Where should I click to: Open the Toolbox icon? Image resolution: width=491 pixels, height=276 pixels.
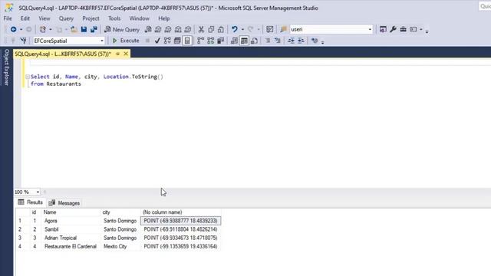coord(403,29)
